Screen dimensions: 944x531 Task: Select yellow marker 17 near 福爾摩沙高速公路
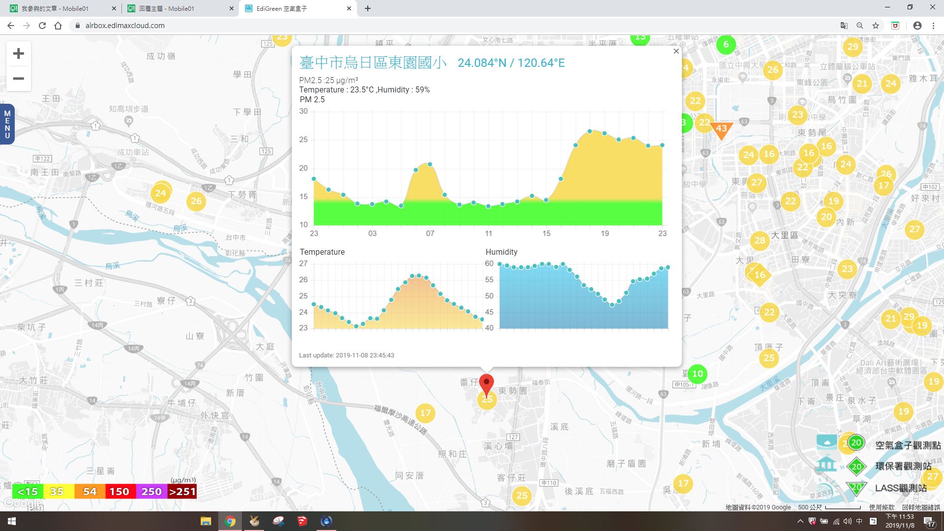[x=425, y=413]
